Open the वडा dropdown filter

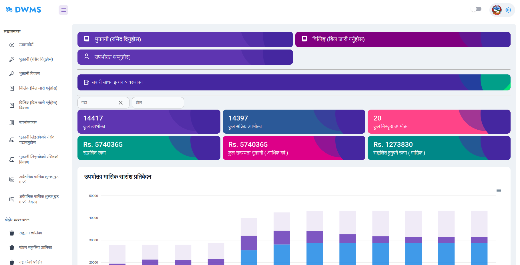[97, 103]
